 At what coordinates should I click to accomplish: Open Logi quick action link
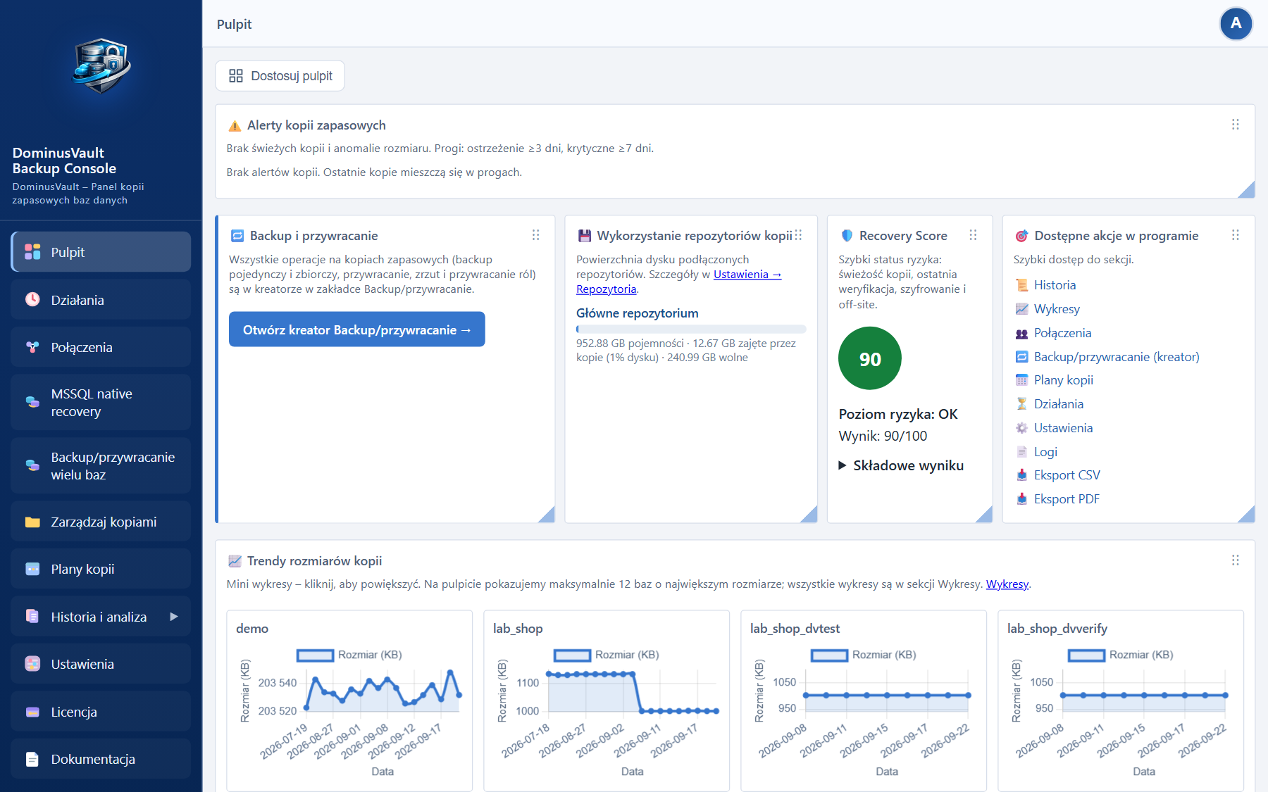[x=1045, y=452]
